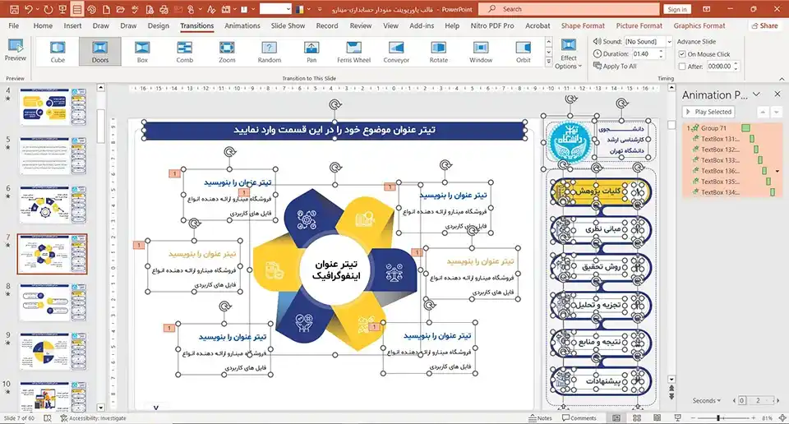Click the quick print icon in title bar
Screen dimensions: 789x424
164,9
